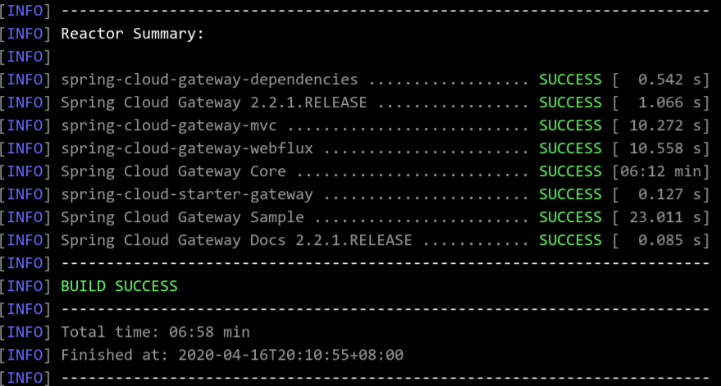The height and width of the screenshot is (386, 721).
Task: Click the Spring Cloud Gateway 2.2.1.RELEASE line
Action: pyautogui.click(x=214, y=103)
